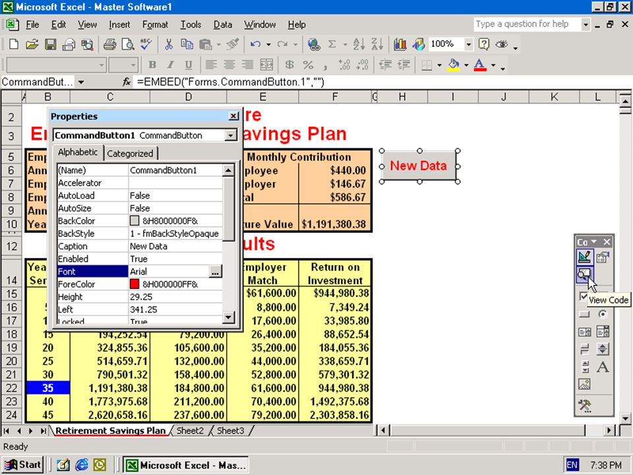Toggle Design Mode in Control Toolbox

(x=584, y=257)
